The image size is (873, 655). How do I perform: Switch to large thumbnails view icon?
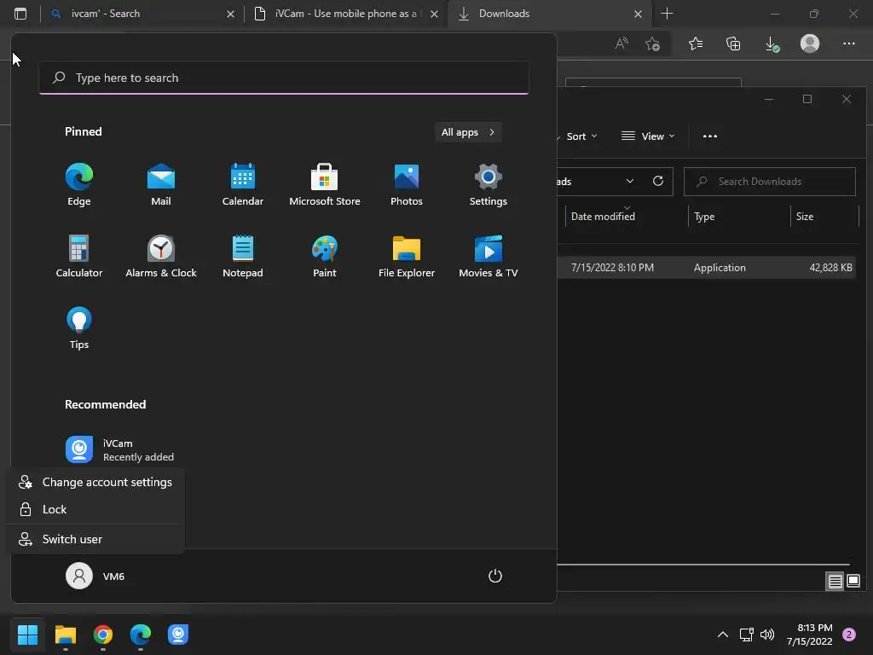tap(853, 582)
